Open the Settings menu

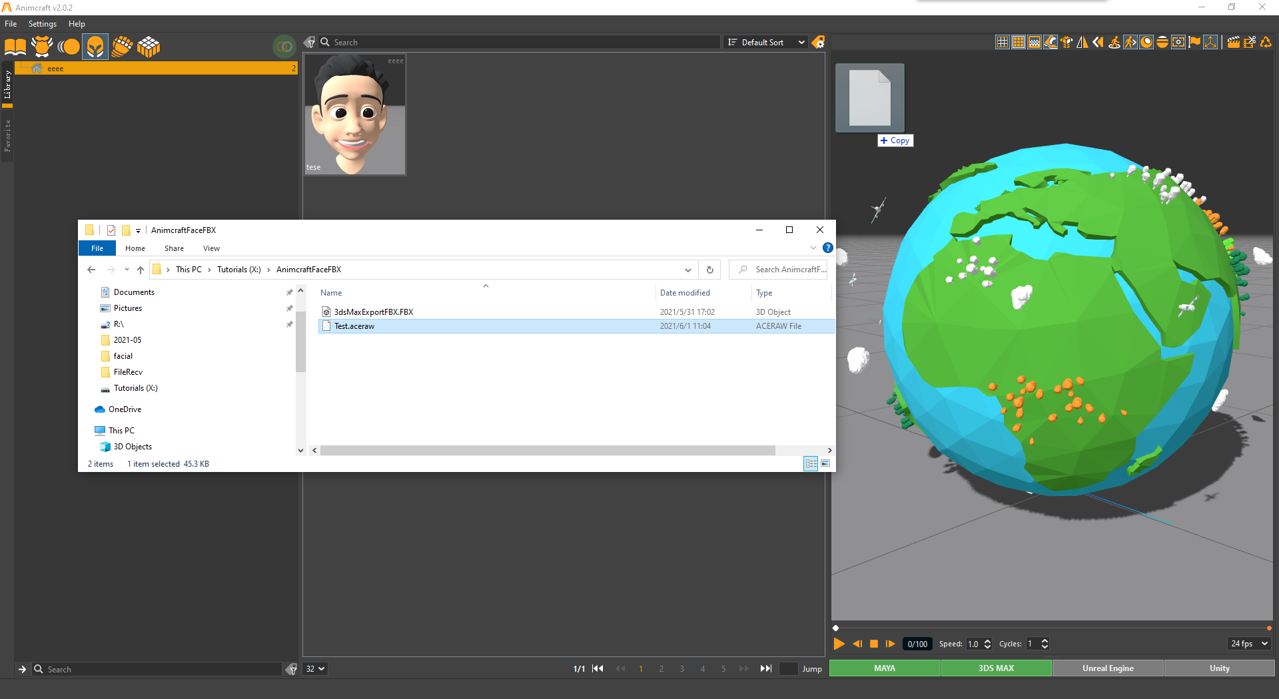(43, 24)
